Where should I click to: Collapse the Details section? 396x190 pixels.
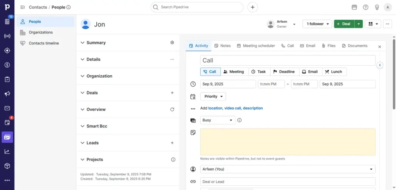(82, 59)
